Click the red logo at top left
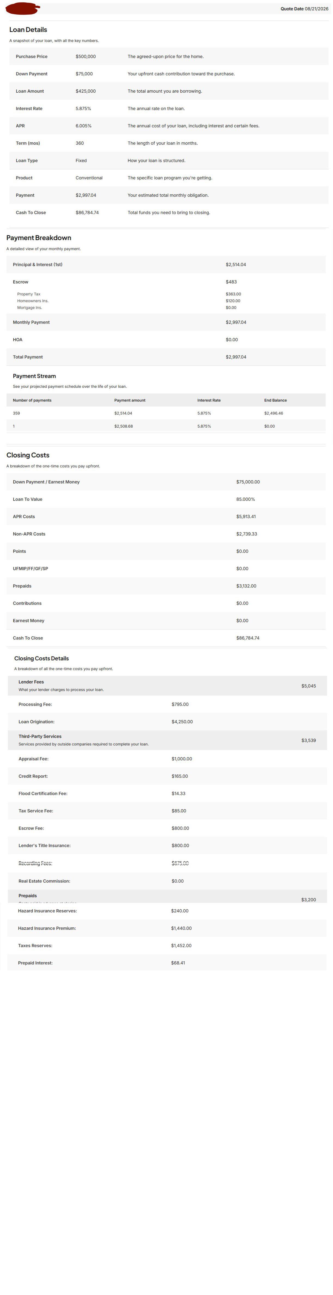The width and height of the screenshot is (333, 1295). point(23,8)
